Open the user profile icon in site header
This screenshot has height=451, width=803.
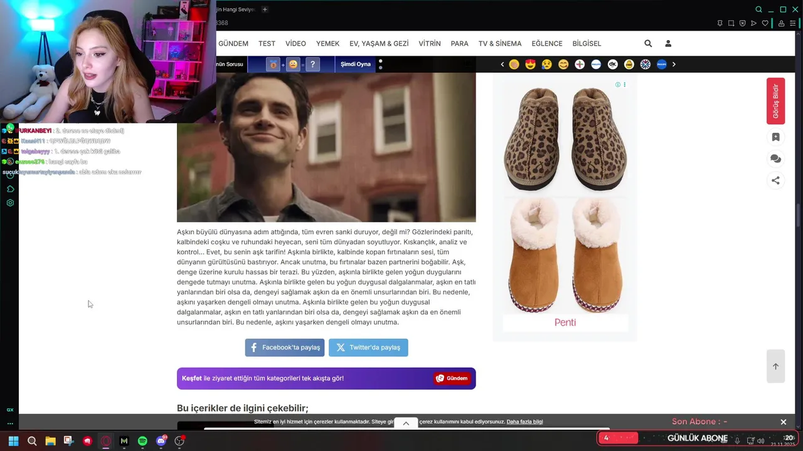coord(668,43)
